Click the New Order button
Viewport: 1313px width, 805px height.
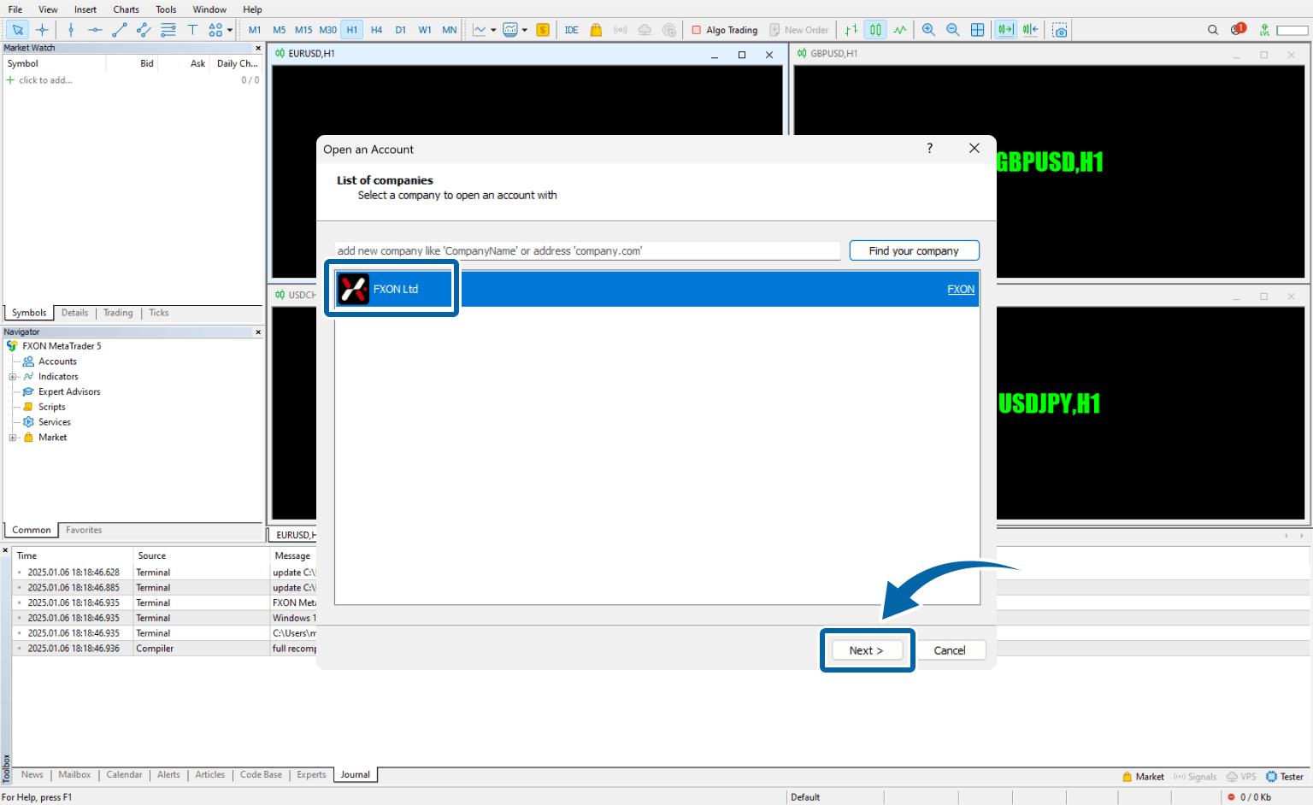798,30
